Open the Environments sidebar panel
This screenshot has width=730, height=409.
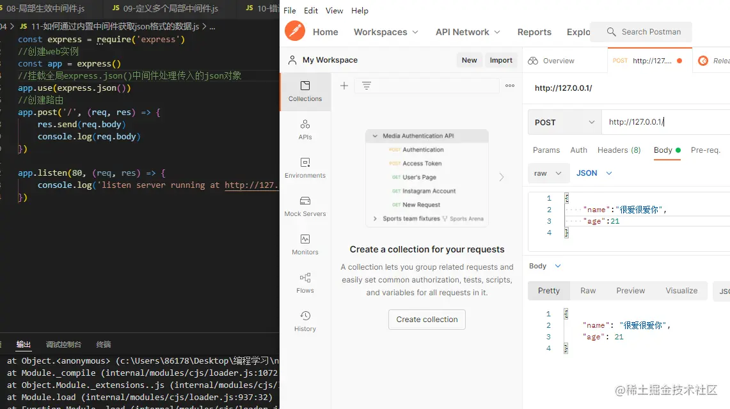tap(305, 168)
